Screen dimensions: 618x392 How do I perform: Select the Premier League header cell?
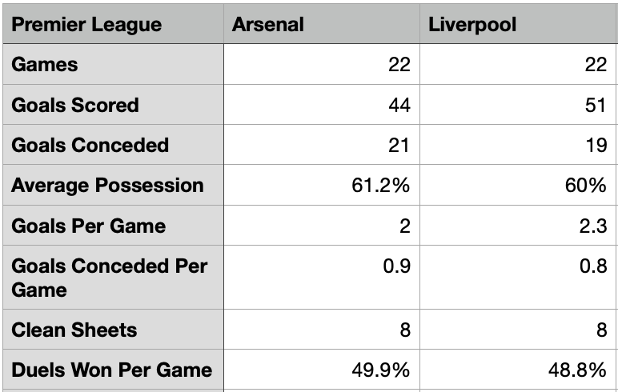[113, 24]
